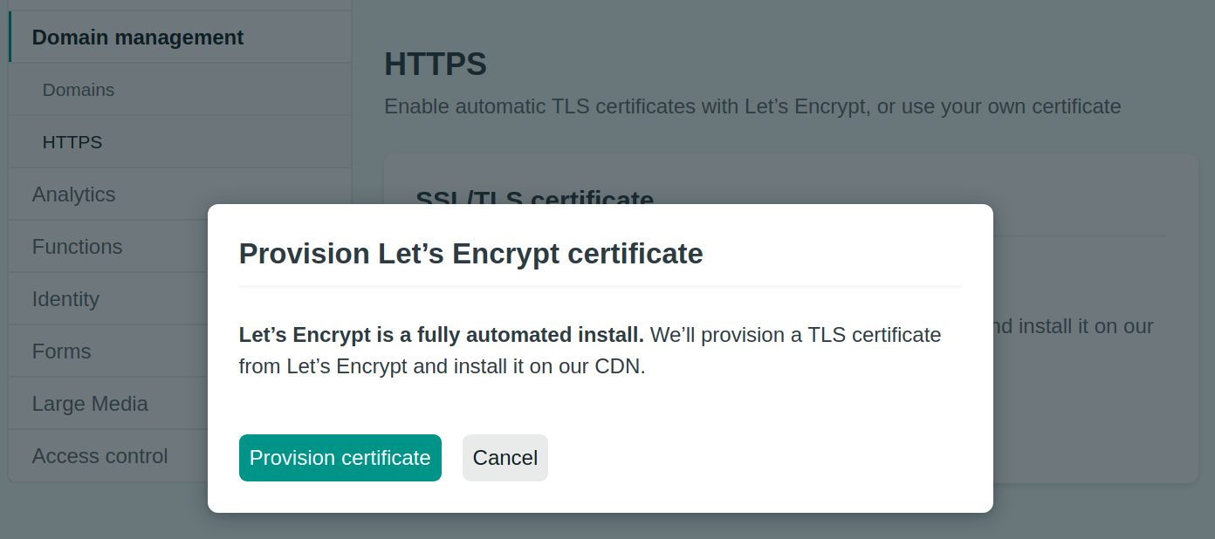The height and width of the screenshot is (539, 1215).
Task: Click "We'll provision a TLS certificate" text
Action: (795, 335)
